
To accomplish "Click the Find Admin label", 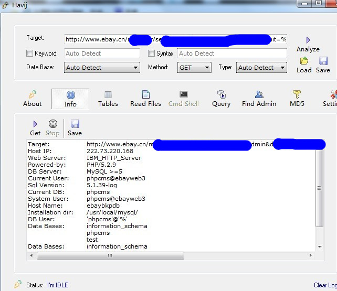I will 259,104.
